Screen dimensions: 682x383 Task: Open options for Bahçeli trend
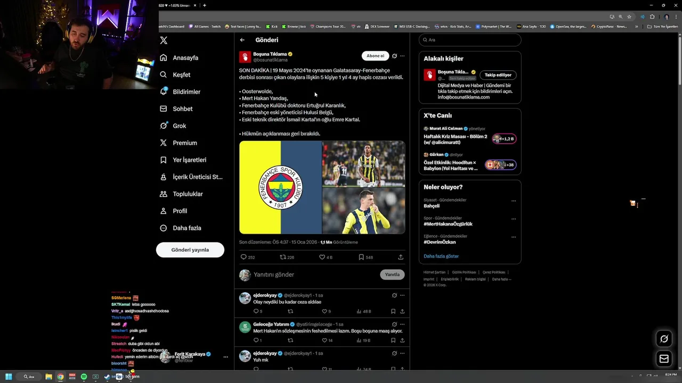coord(514,201)
